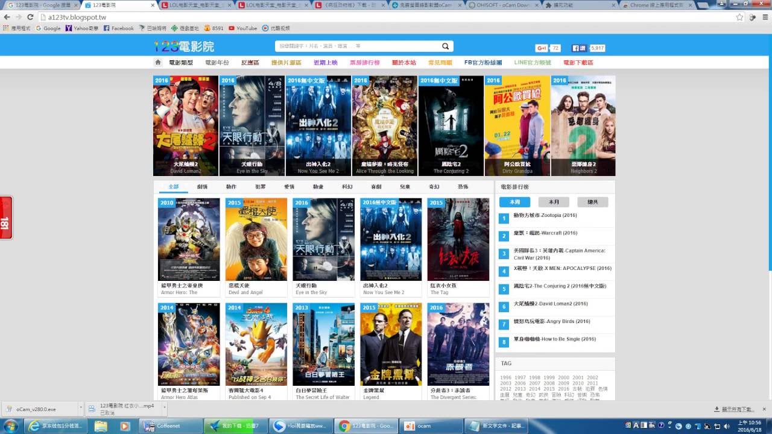Image resolution: width=772 pixels, height=434 pixels.
Task: Open the 電影下載區 menu item
Action: 578,62
